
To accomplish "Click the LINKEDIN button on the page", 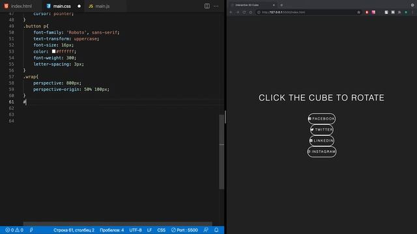I will coord(321,140).
